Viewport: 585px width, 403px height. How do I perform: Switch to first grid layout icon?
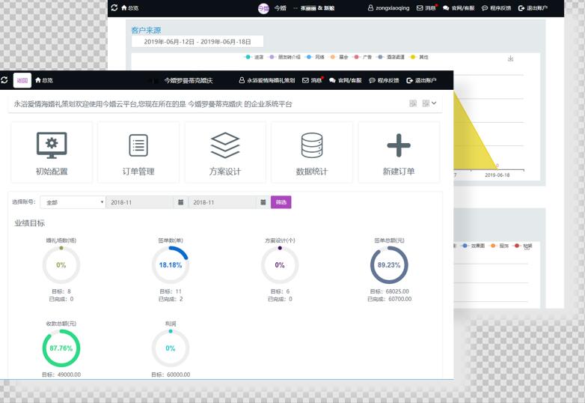[413, 103]
